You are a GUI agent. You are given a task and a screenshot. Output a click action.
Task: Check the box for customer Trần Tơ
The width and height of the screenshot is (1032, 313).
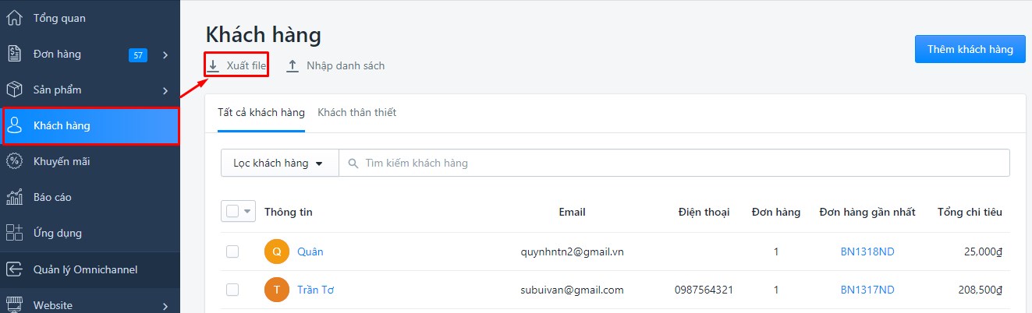(232, 290)
